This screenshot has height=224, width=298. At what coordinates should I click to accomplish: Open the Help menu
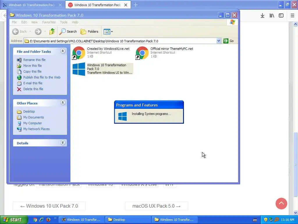click(75, 22)
